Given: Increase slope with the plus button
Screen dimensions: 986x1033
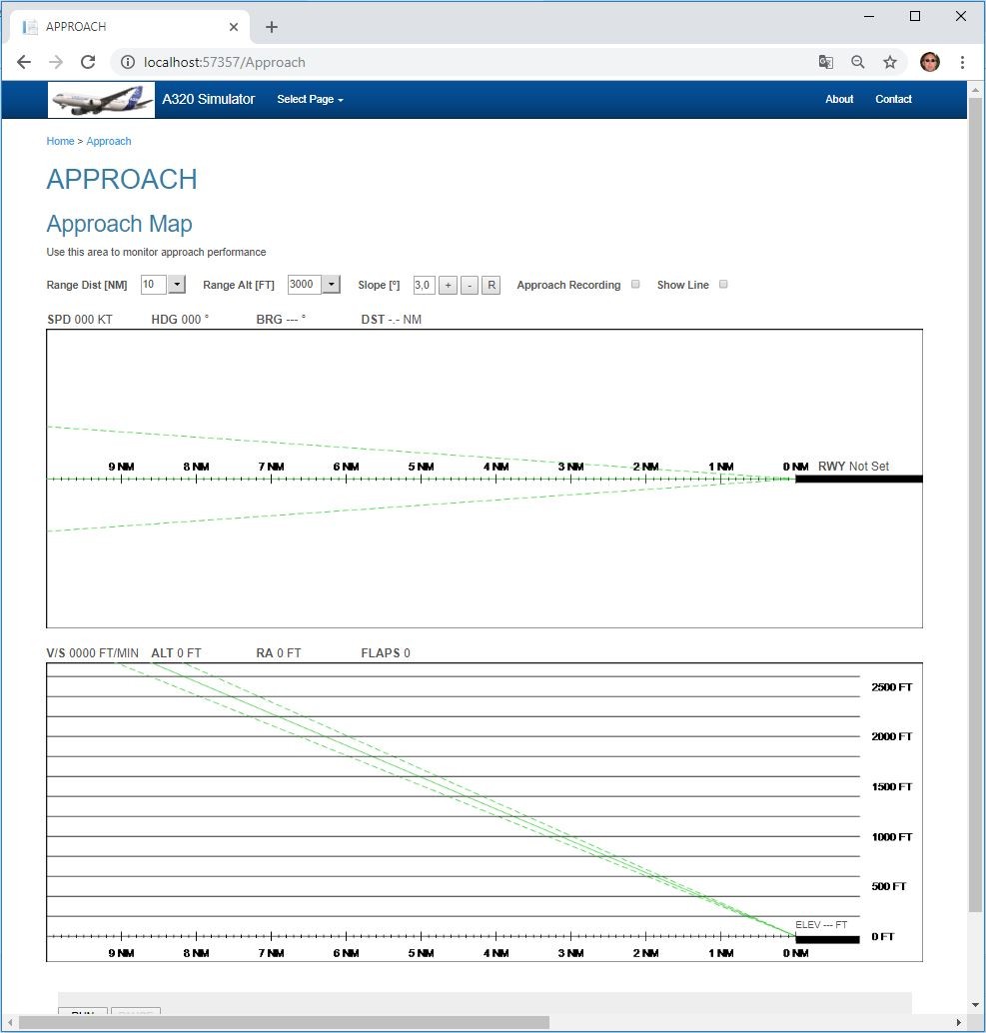Looking at the screenshot, I should coord(448,286).
